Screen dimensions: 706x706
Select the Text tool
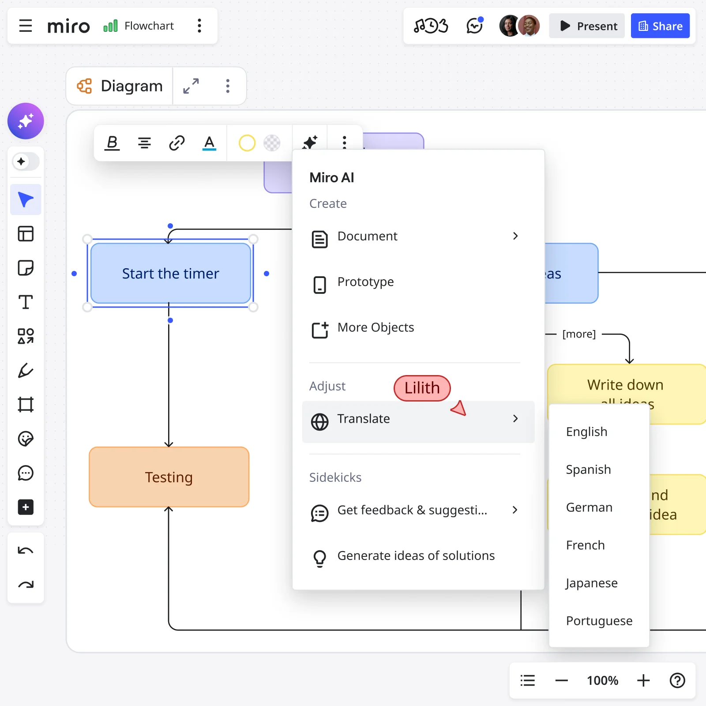(x=25, y=302)
